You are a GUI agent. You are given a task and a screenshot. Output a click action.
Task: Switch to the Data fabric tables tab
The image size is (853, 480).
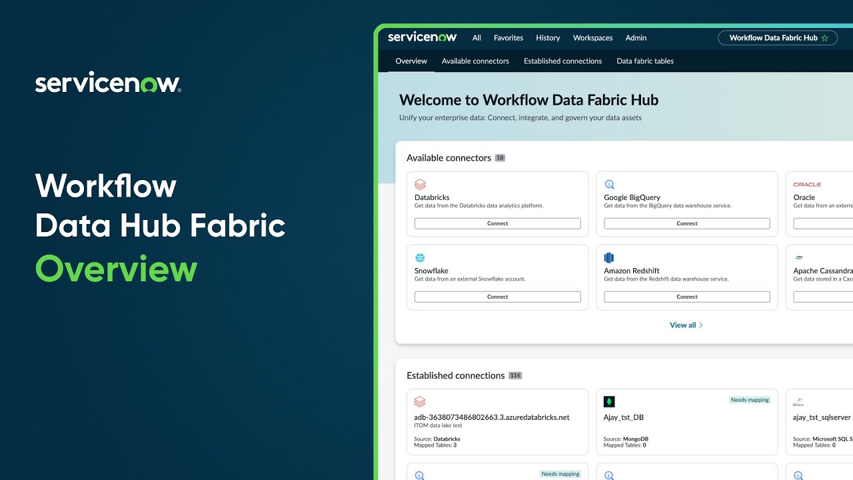click(x=645, y=61)
